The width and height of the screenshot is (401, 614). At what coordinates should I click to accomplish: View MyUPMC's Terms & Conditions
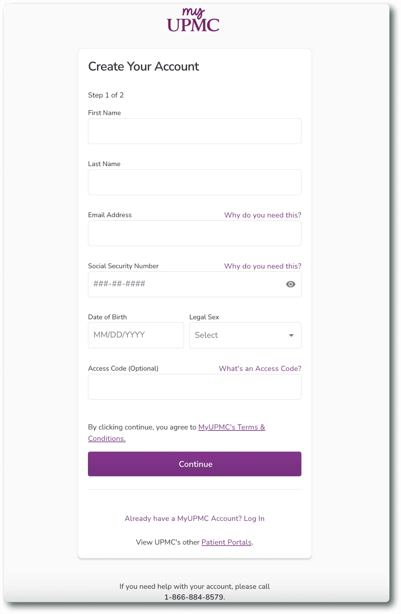(x=231, y=427)
